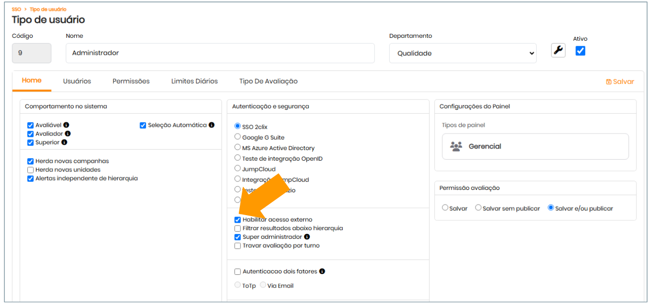Toggle the Ativo checkbox

click(580, 51)
